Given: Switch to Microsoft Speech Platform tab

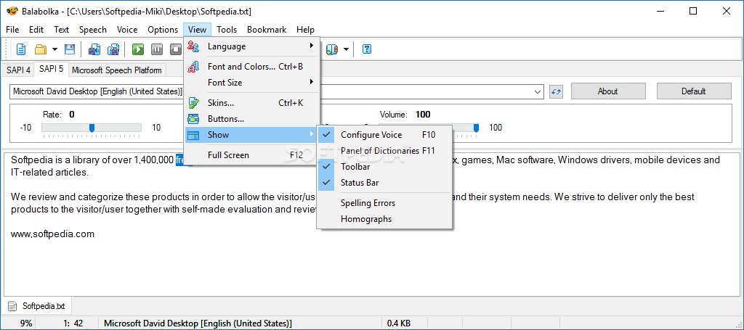Looking at the screenshot, I should [117, 70].
